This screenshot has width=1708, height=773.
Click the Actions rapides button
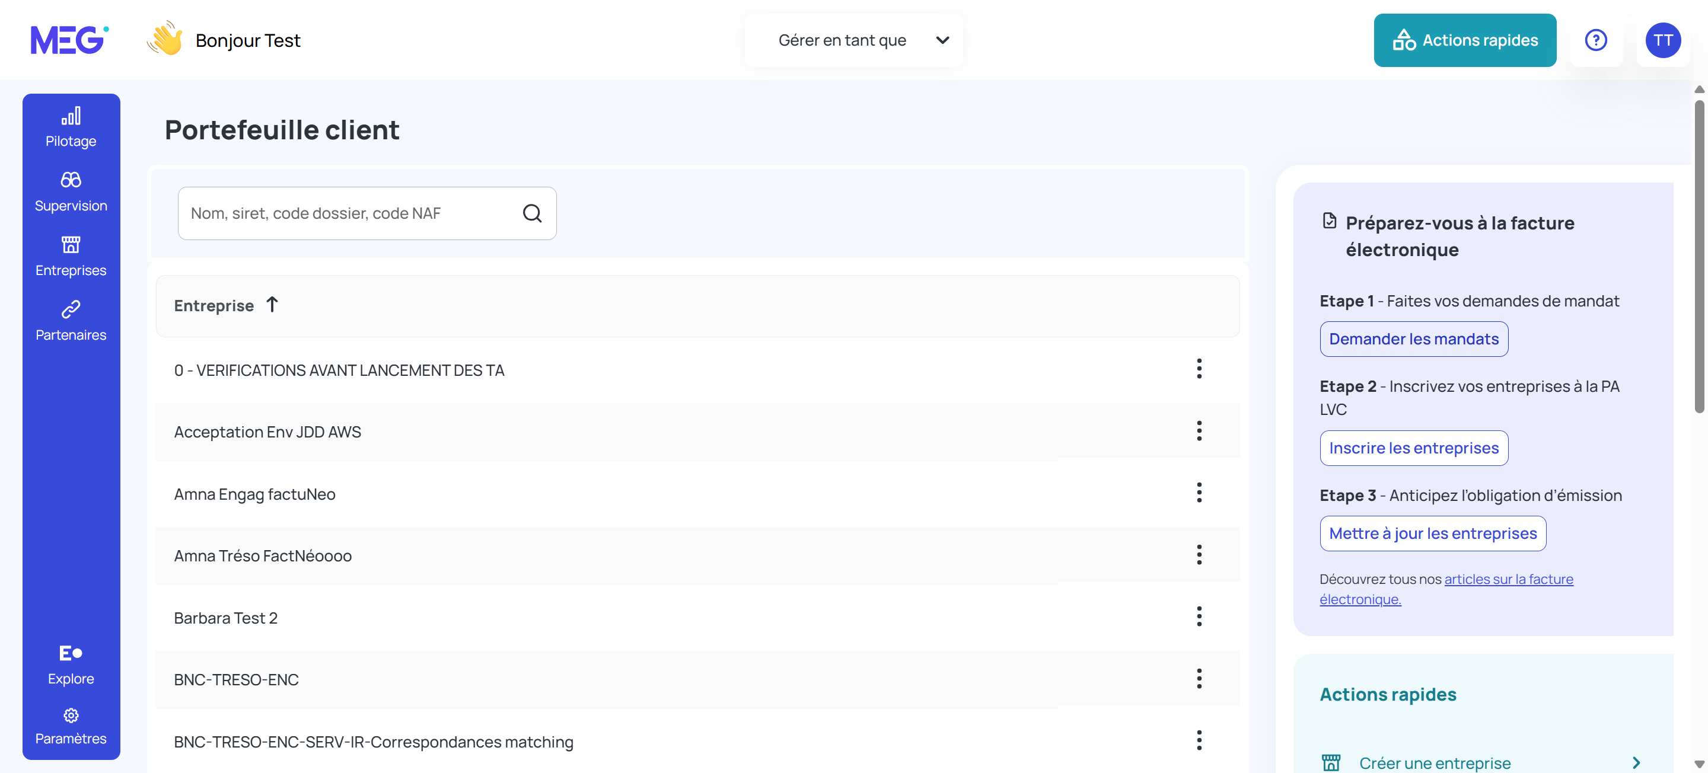coord(1465,40)
